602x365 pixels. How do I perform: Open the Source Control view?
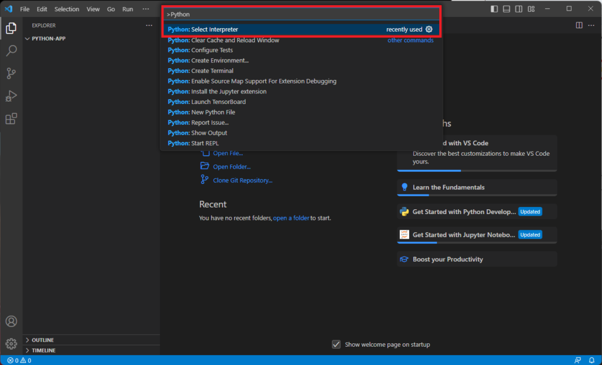[11, 73]
